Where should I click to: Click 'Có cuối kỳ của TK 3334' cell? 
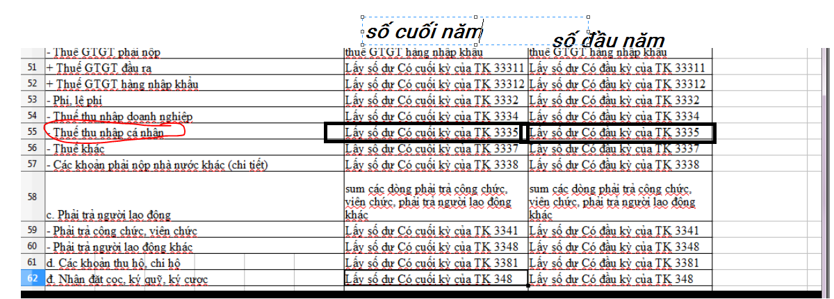point(436,115)
